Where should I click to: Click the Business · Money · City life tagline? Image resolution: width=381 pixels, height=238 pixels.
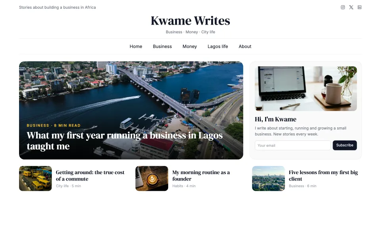pos(190,32)
